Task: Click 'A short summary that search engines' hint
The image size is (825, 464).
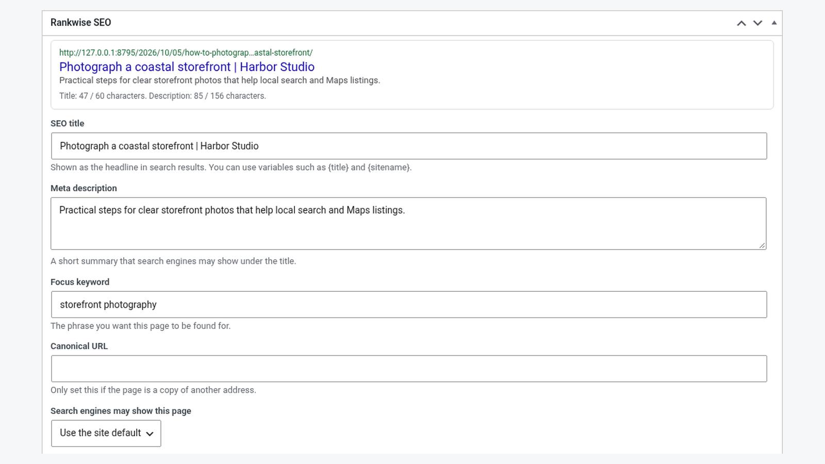Action: pos(173,261)
